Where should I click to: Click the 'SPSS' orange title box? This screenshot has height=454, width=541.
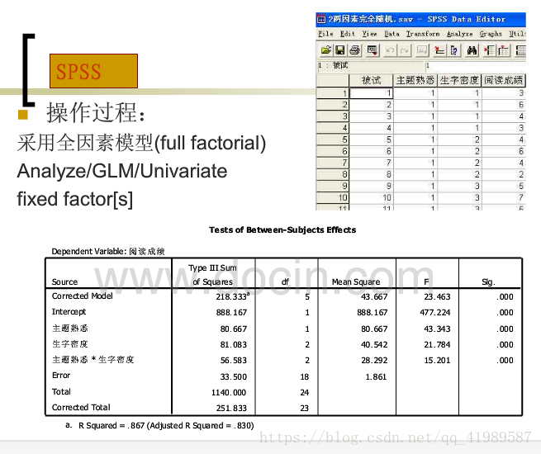click(93, 71)
